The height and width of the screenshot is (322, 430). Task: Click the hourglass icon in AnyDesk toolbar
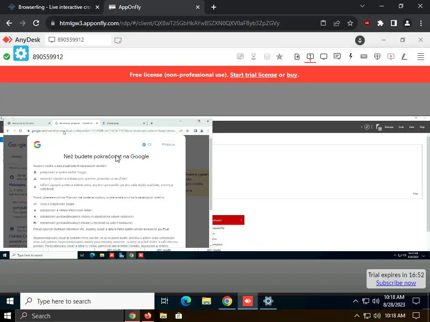[x=254, y=57]
